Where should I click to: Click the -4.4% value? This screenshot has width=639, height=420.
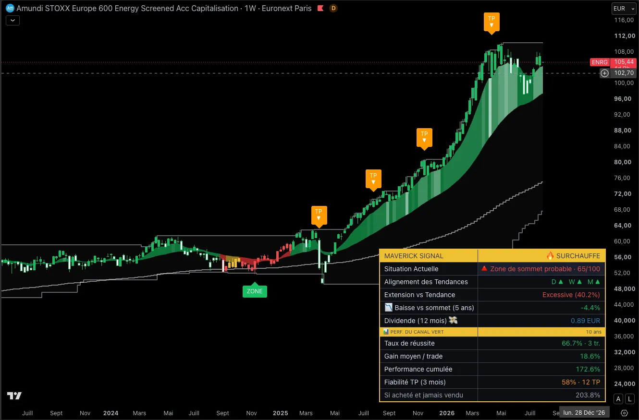(590, 308)
